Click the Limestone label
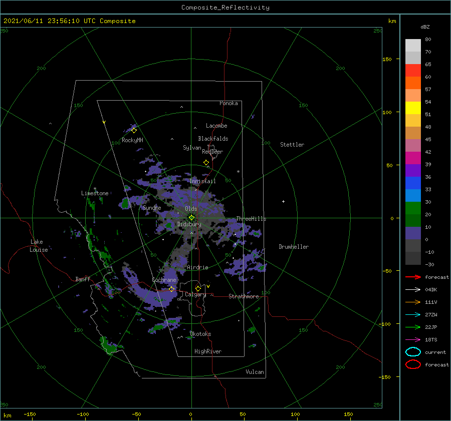 tap(95, 193)
